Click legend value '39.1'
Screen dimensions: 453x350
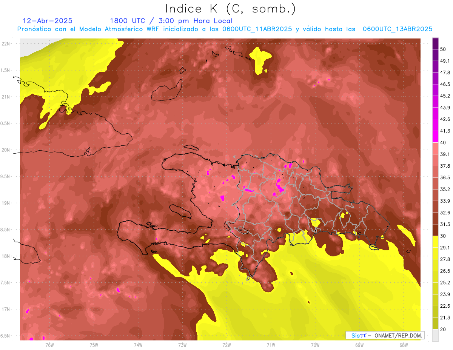(445, 154)
